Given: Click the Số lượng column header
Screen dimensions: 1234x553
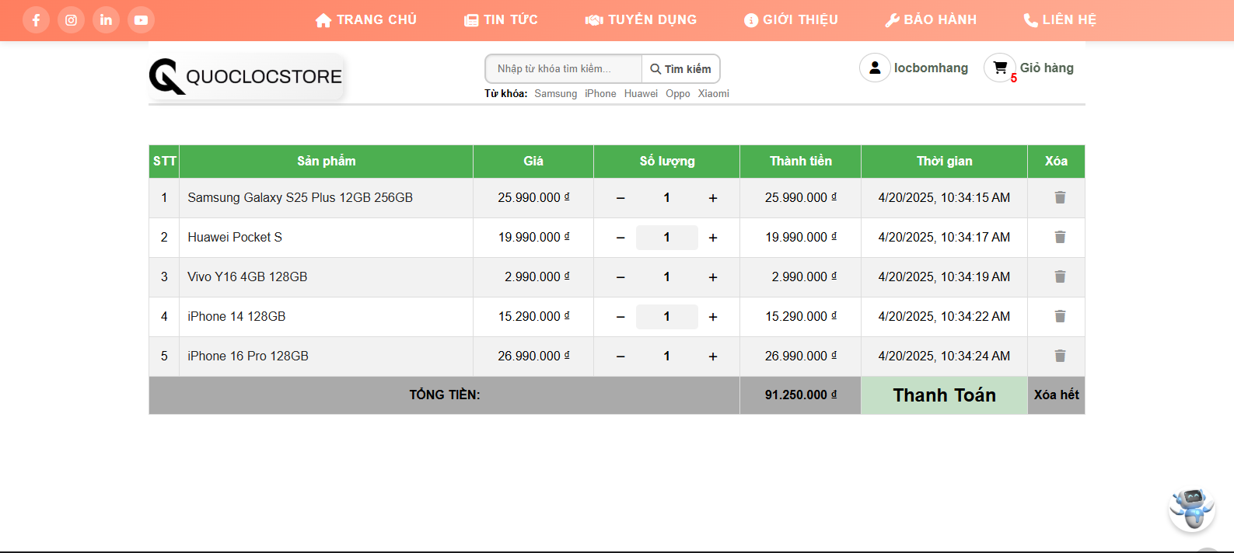Looking at the screenshot, I should 667,162.
